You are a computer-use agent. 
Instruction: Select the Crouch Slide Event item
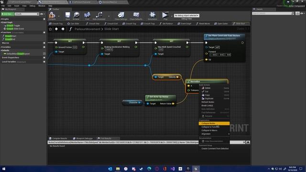(x=15, y=29)
